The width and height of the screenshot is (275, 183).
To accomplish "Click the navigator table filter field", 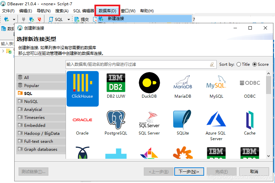I will (x=7, y=44).
